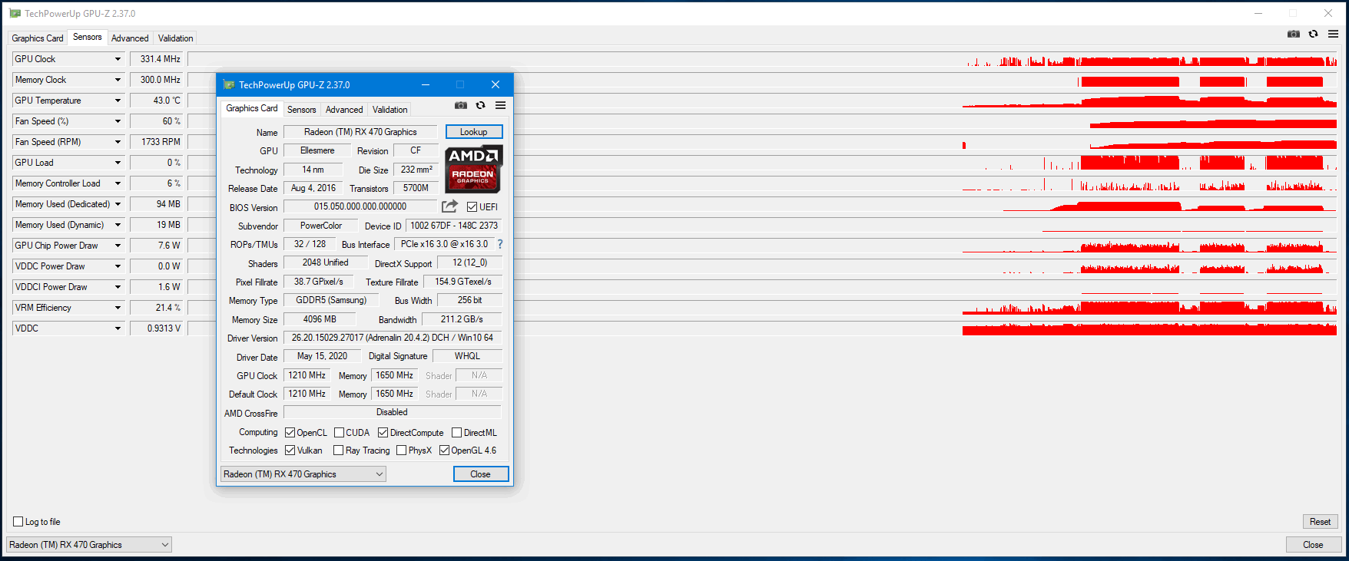Open the Fan Speed (RPM) sensor dropdown

(118, 142)
